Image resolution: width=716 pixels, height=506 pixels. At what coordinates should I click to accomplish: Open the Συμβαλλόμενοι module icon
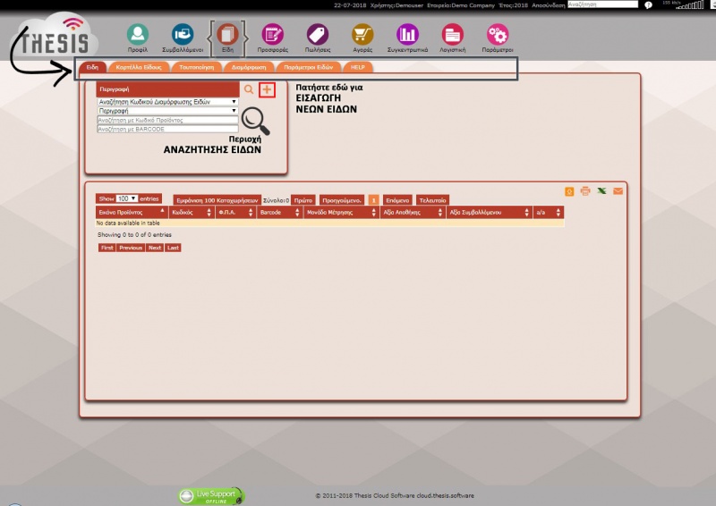pyautogui.click(x=183, y=36)
